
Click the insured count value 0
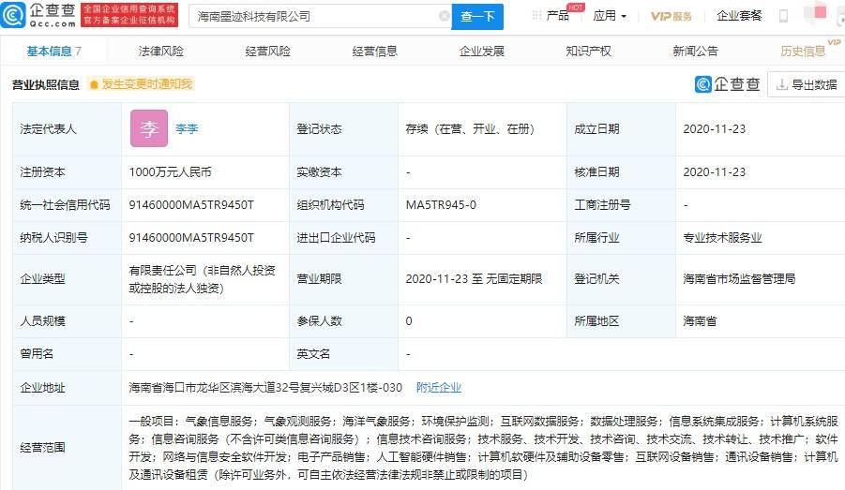409,321
